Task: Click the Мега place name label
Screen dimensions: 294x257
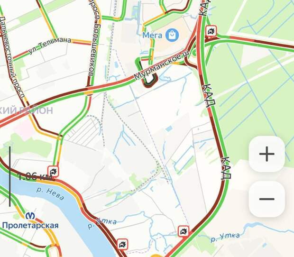Action: (x=152, y=35)
